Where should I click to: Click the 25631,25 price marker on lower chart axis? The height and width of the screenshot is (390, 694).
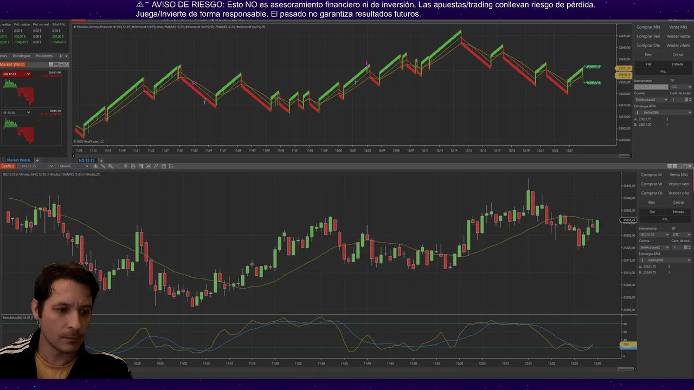pos(628,220)
